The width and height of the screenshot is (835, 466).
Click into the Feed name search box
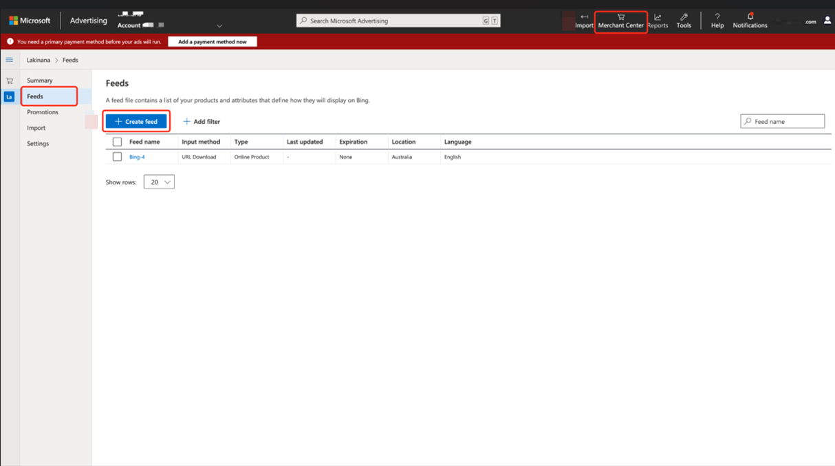point(783,121)
